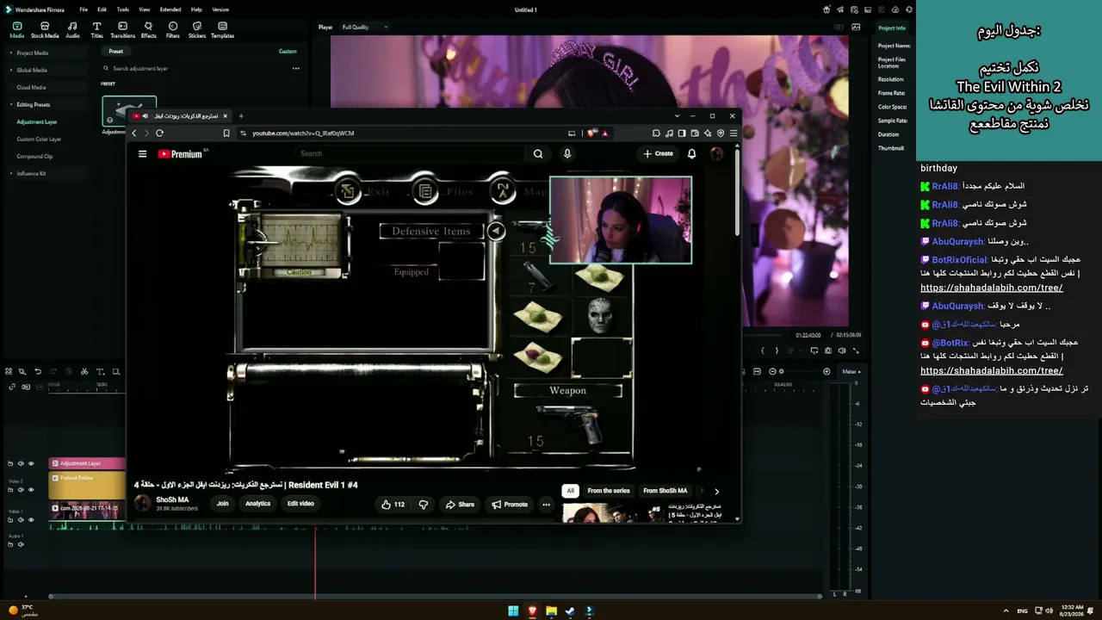
Task: Bookmark the YouTube page
Action: pyautogui.click(x=226, y=133)
